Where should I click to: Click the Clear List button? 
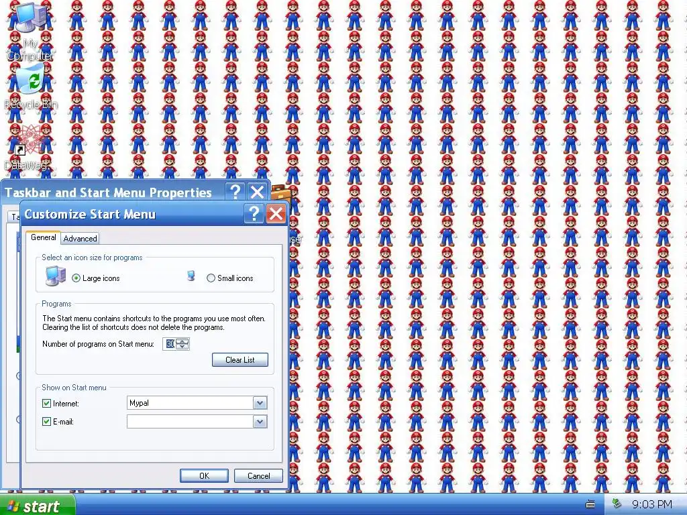(x=240, y=360)
